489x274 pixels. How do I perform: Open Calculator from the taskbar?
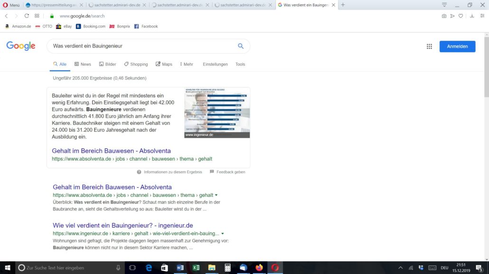click(228, 268)
